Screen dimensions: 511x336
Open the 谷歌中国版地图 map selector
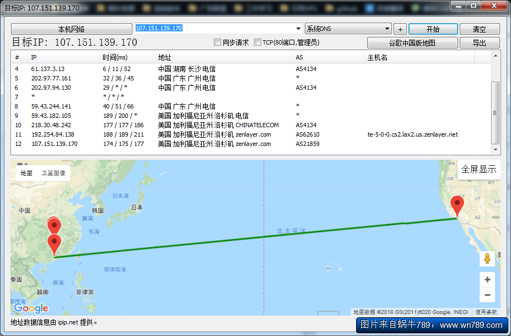point(412,43)
